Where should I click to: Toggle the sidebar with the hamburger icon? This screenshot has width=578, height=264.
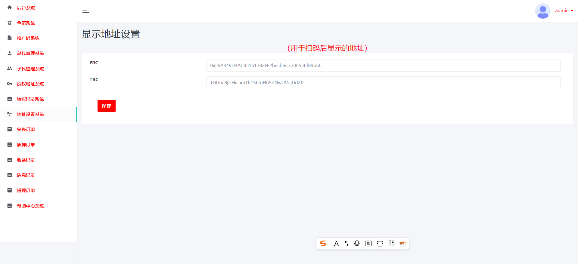point(85,11)
